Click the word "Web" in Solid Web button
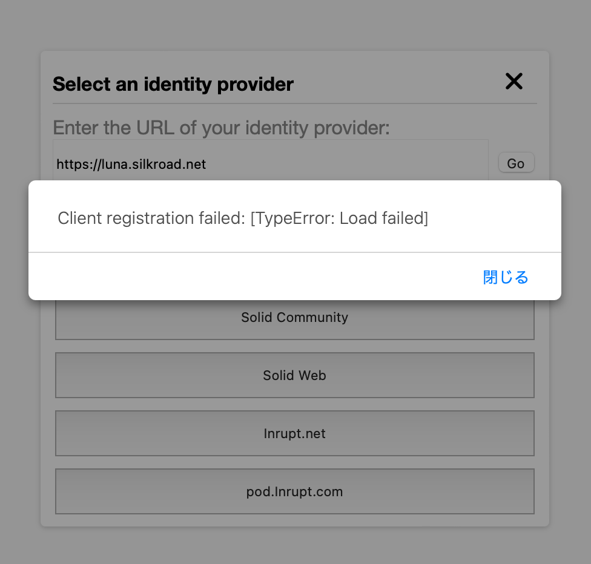The height and width of the screenshot is (564, 591). tap(313, 375)
